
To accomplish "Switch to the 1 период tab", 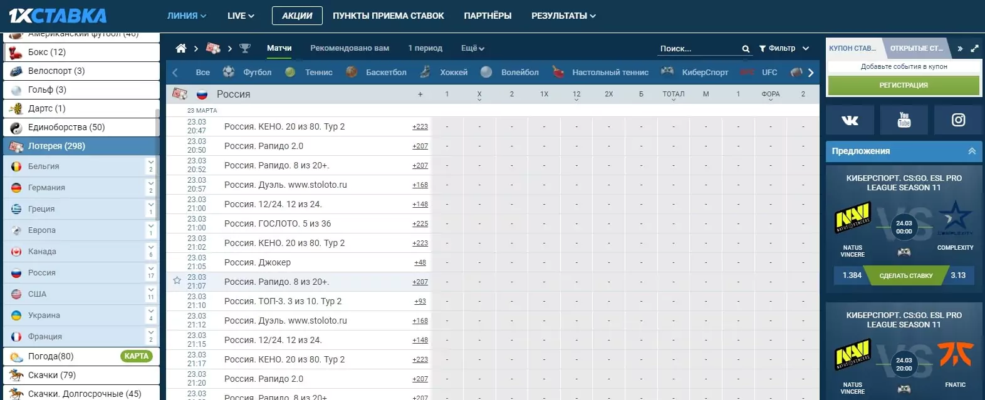I will [x=425, y=48].
